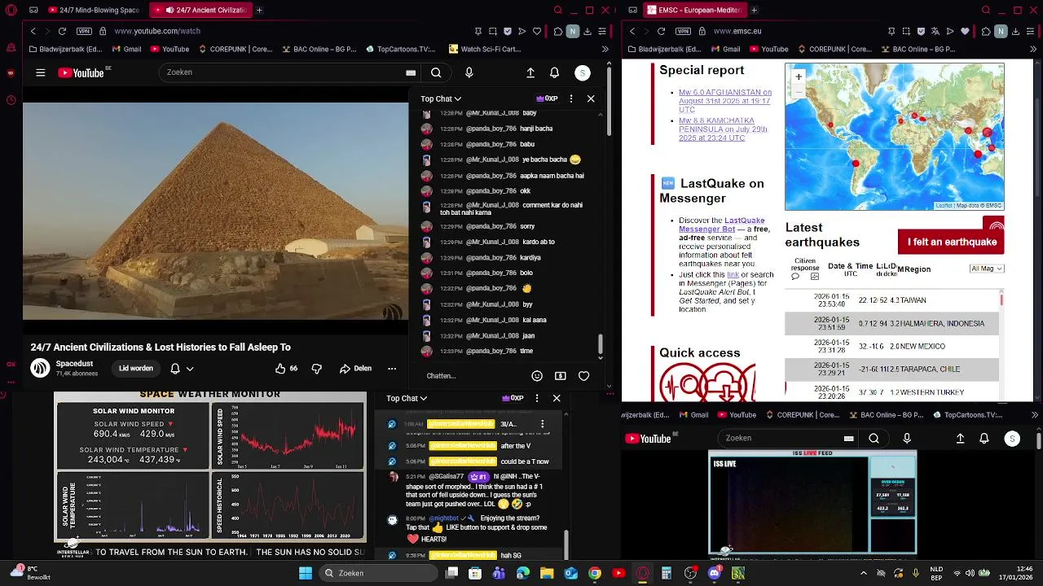Open the Mw 6.0 AFGHANISTAN report link
Image resolution: width=1043 pixels, height=586 pixels.
(725, 101)
